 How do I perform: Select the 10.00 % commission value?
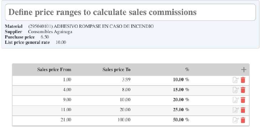pyautogui.click(x=181, y=80)
